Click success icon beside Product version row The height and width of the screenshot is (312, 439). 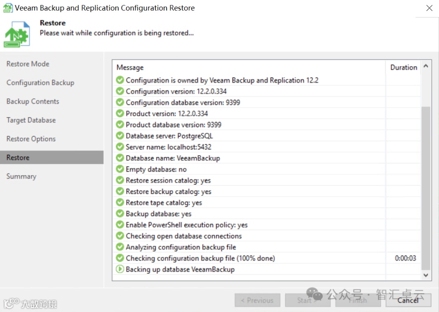pyautogui.click(x=120, y=113)
